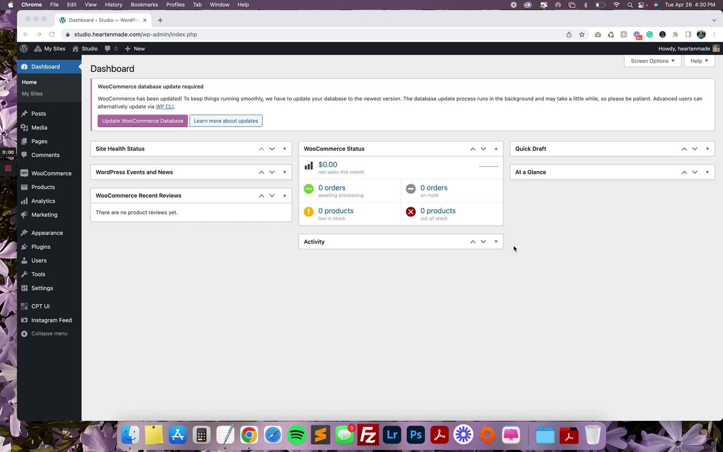Expand the Help dropdown tab
This screenshot has width=723, height=452.
click(699, 61)
